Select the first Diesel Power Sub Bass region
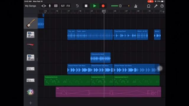The width and height of the screenshot is (189, 106). [x=79, y=69]
